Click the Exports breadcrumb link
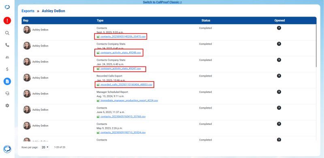 point(28,11)
